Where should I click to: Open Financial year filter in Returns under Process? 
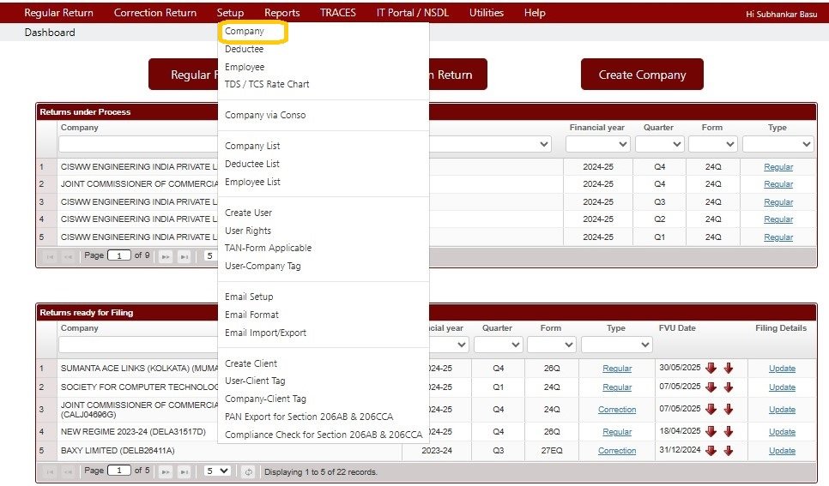pos(598,144)
